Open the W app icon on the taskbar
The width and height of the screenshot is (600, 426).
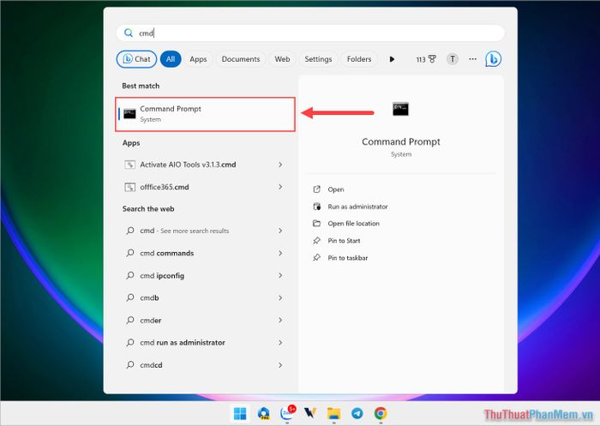310,413
